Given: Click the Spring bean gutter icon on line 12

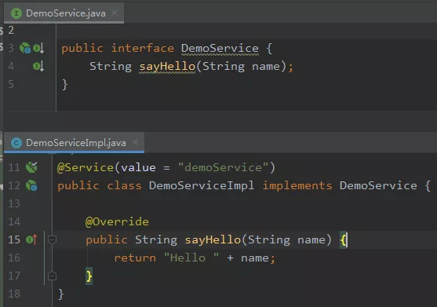Looking at the screenshot, I should coord(31,185).
